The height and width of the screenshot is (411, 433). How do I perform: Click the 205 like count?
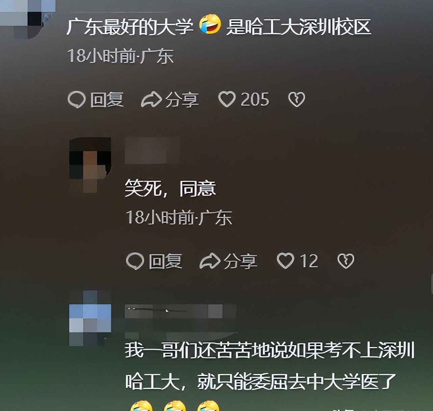(x=255, y=99)
